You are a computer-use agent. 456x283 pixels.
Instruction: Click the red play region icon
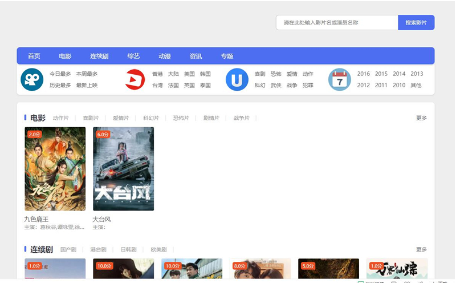135,79
